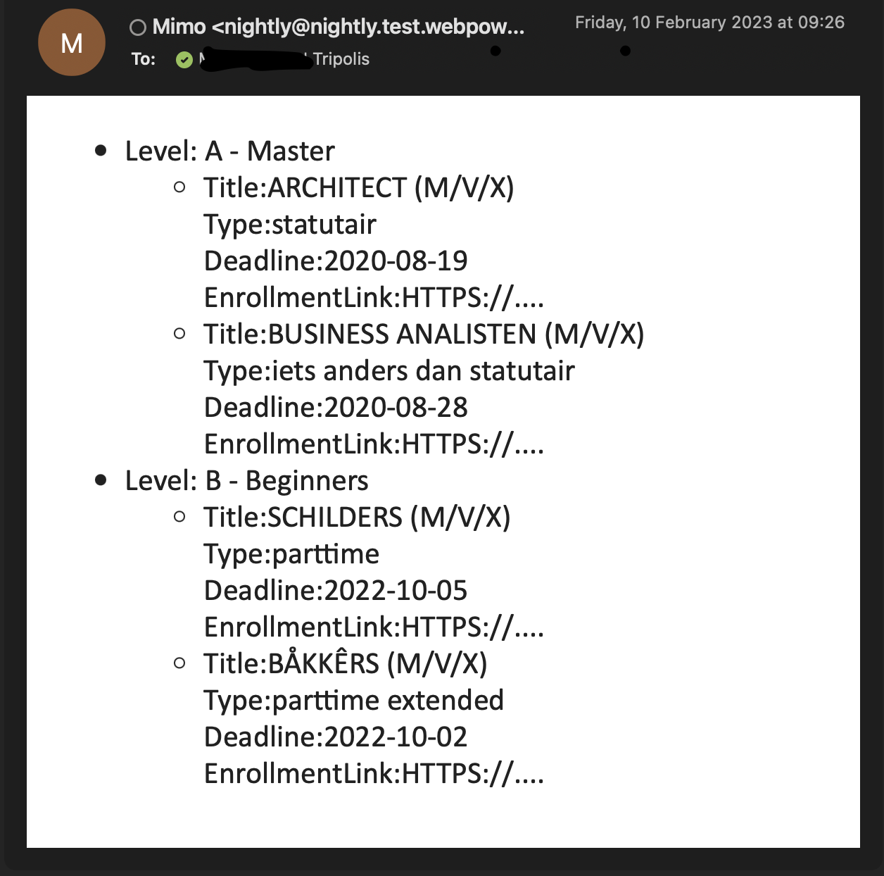Screen dimensions: 884x876
Task: Toggle the recipient verification checkmark
Action: click(x=184, y=60)
